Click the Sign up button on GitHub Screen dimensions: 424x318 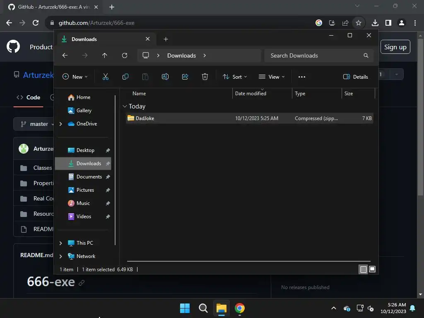coord(395,47)
